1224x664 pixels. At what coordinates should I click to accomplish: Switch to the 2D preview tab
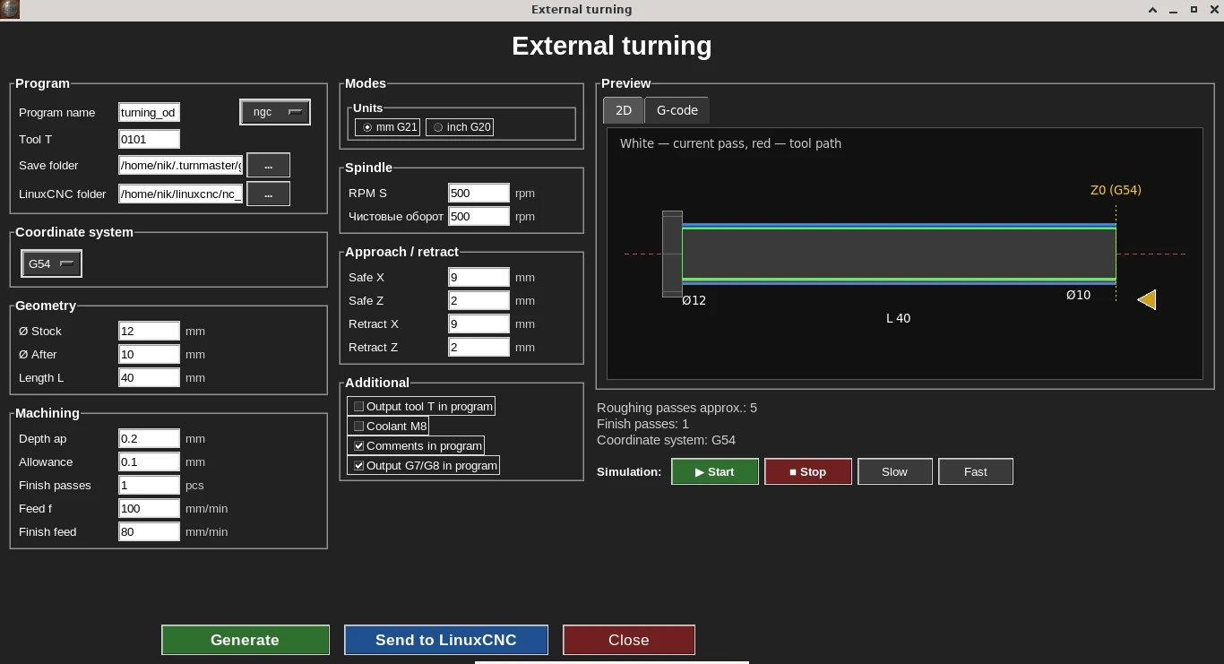(x=623, y=110)
